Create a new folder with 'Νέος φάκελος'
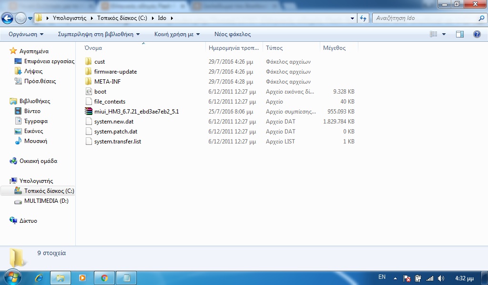 pyautogui.click(x=233, y=34)
